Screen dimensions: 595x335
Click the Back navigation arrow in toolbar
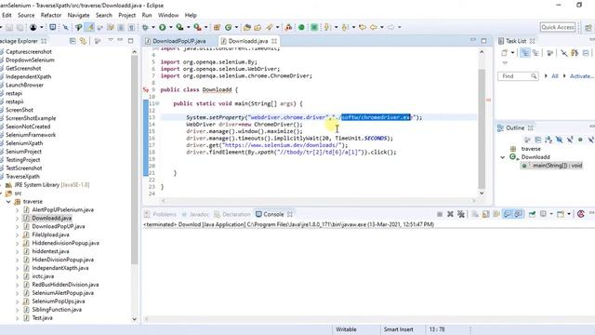(374, 27)
